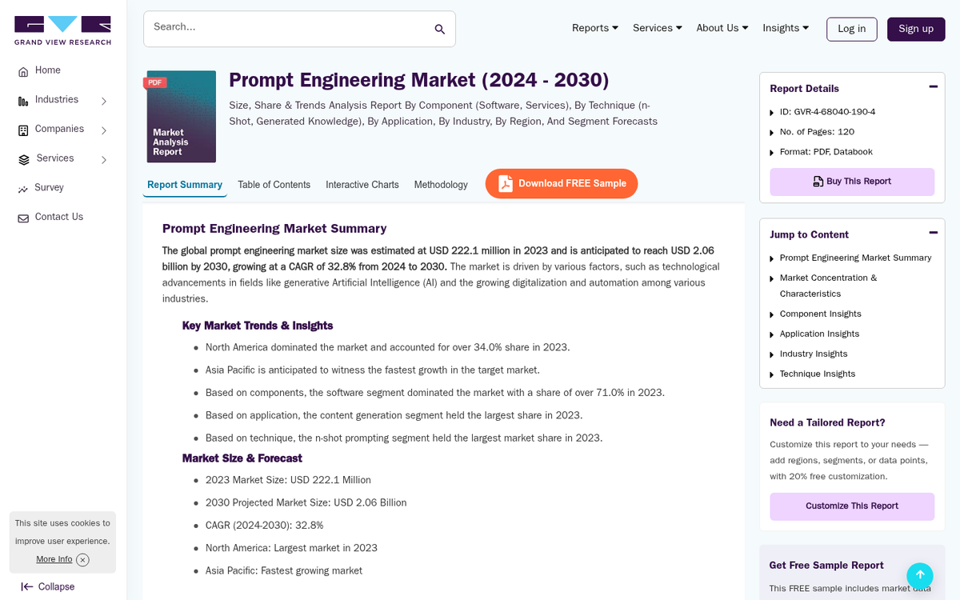Open Contact Us in the sidebar
Viewport: 960px width, 600px height.
coord(59,217)
